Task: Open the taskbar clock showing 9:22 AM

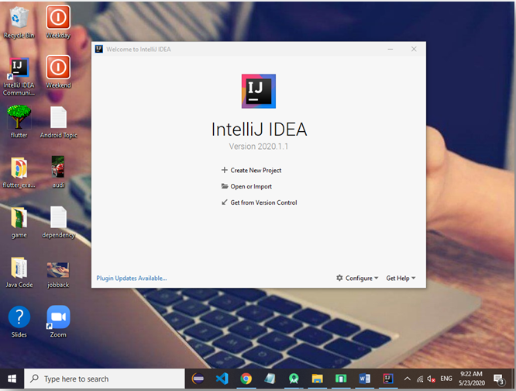Action: (x=472, y=379)
